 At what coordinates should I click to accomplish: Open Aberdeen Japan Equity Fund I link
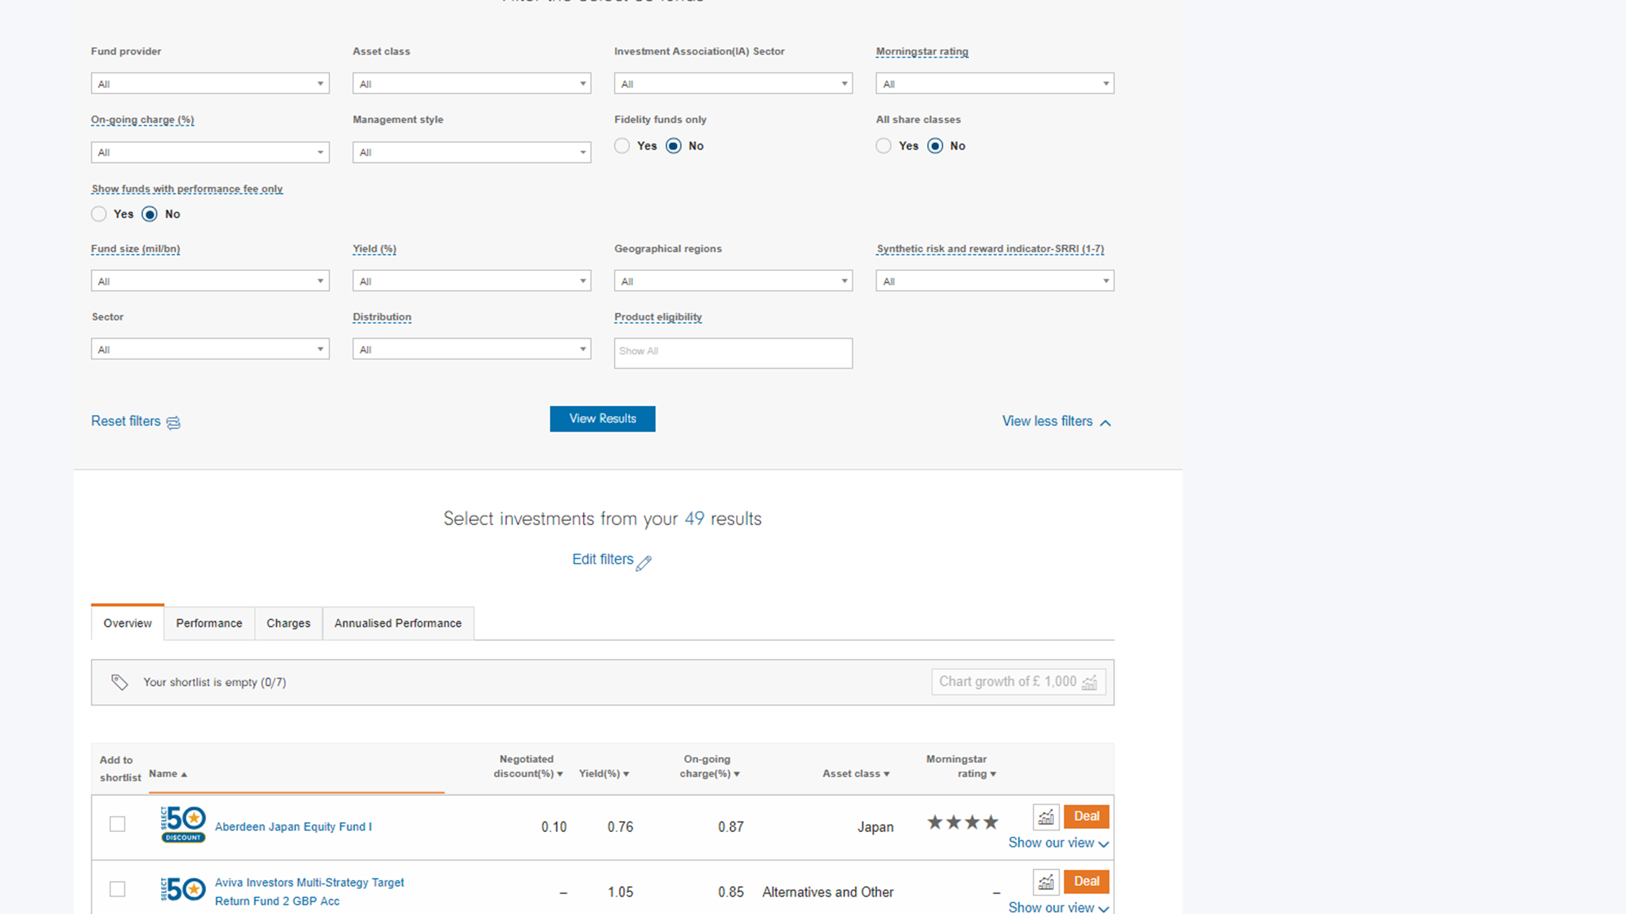tap(293, 827)
